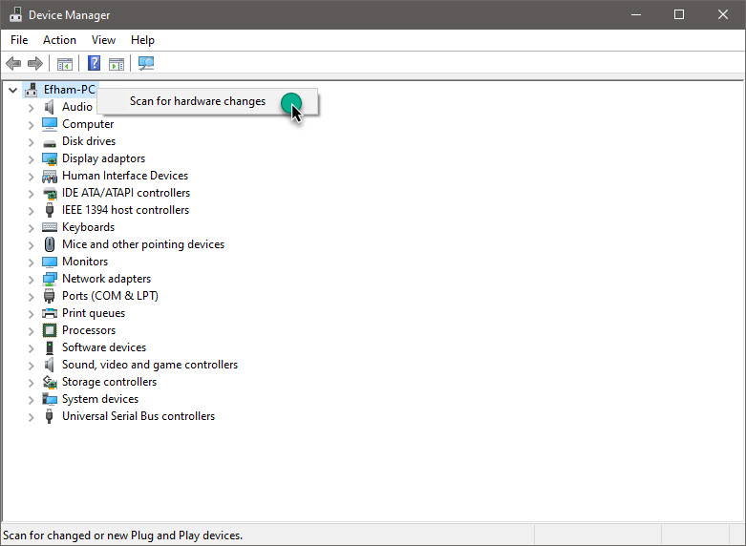This screenshot has height=546, width=746.
Task: Click the Software devices icon
Action: tap(49, 347)
